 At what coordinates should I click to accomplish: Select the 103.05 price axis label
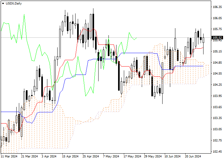point(217,129)
